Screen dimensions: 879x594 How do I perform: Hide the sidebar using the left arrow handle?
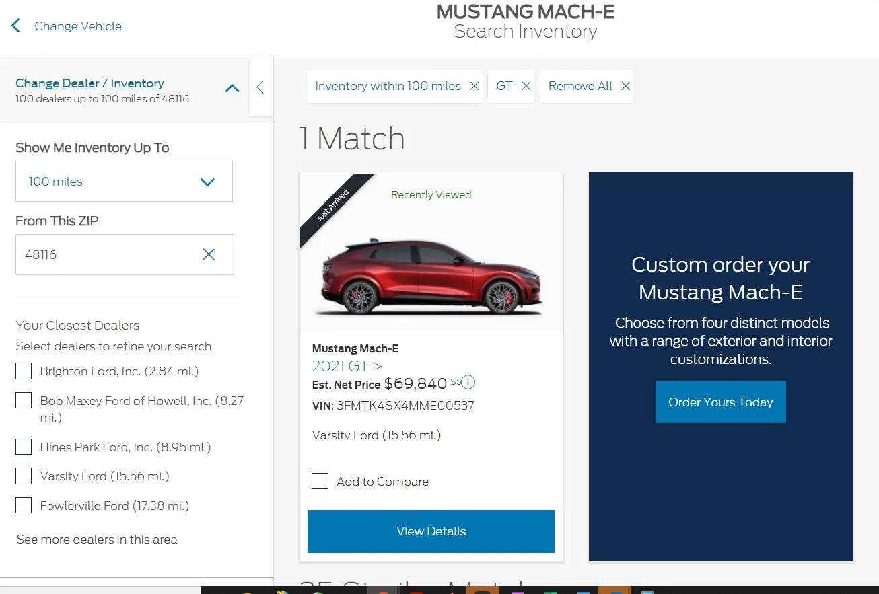click(260, 87)
